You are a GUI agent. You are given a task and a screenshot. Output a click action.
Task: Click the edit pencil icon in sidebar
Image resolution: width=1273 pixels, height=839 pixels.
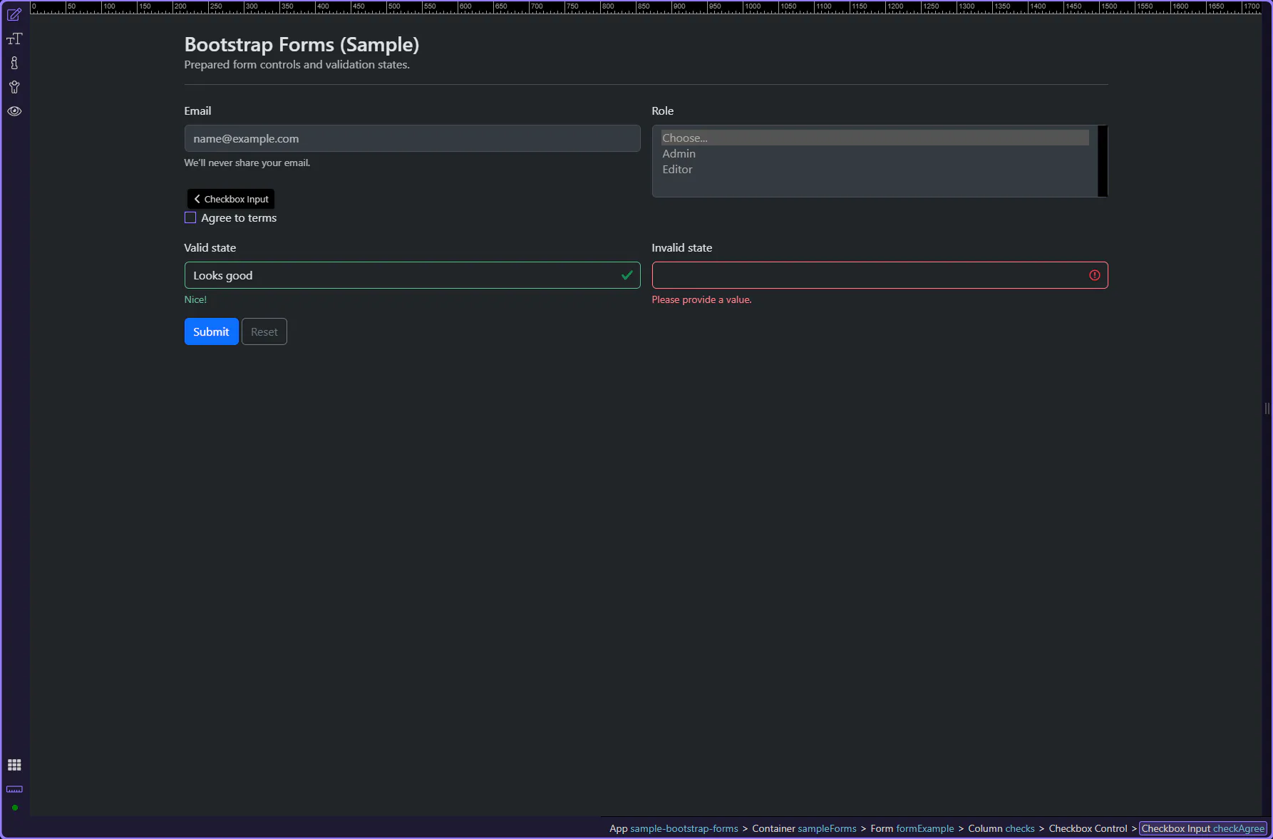14,15
